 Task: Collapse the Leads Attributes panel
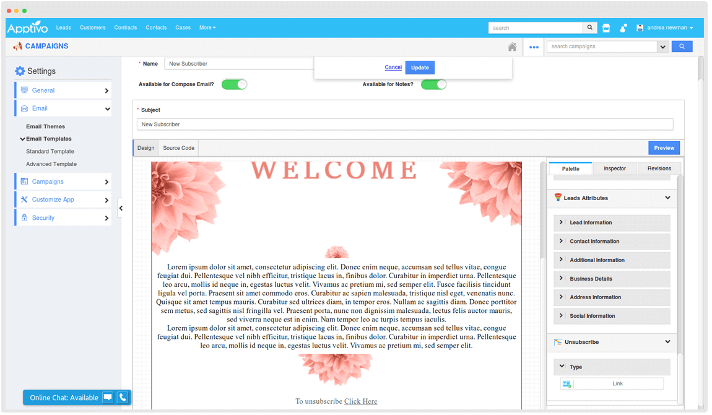[x=667, y=198]
